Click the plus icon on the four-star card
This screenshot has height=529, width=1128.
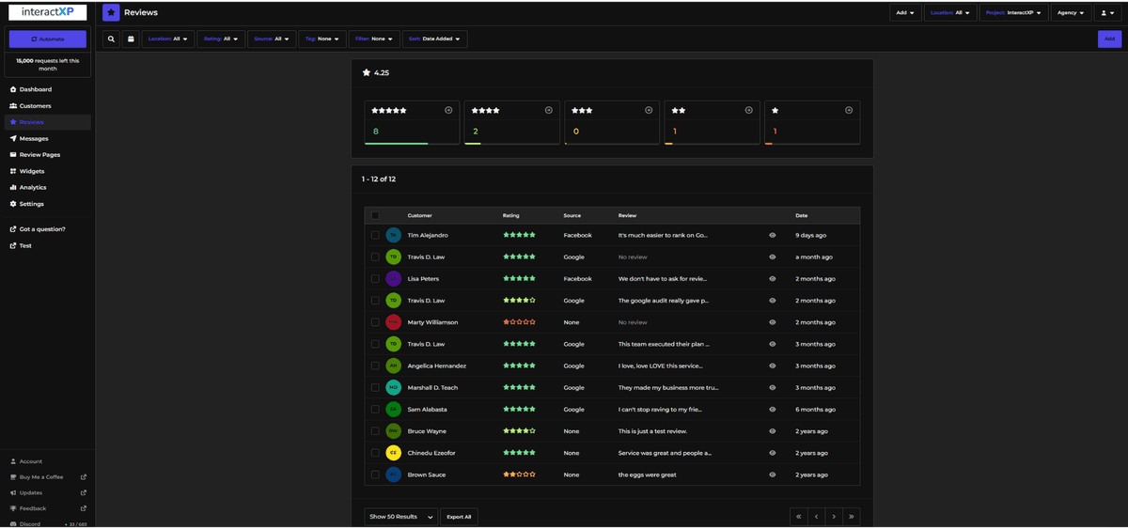point(549,110)
